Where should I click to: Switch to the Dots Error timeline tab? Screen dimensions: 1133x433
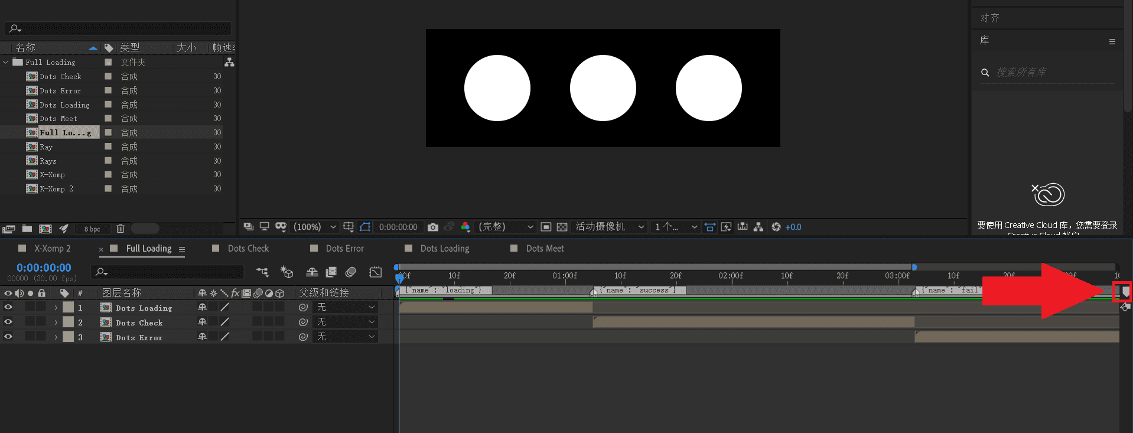(344, 249)
